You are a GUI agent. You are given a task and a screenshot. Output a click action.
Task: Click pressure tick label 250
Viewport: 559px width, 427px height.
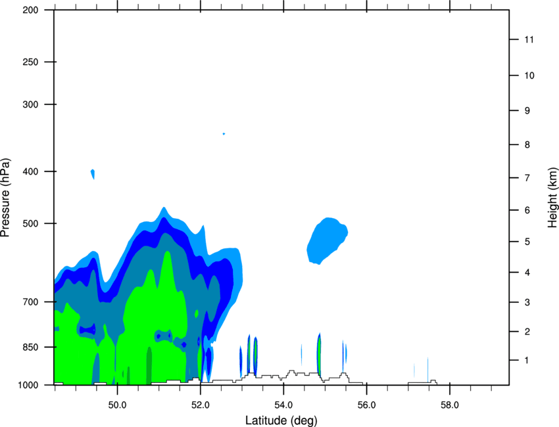(30, 62)
